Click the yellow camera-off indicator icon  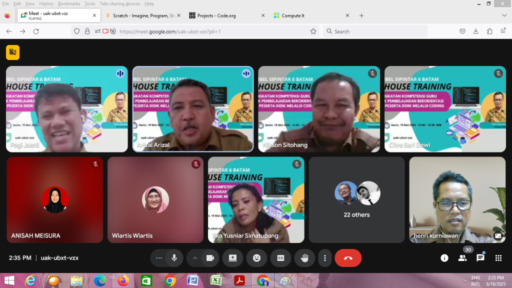(x=12, y=52)
